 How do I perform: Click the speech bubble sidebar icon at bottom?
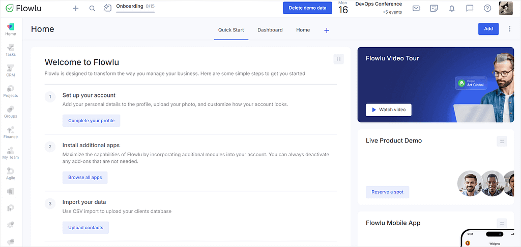11,242
